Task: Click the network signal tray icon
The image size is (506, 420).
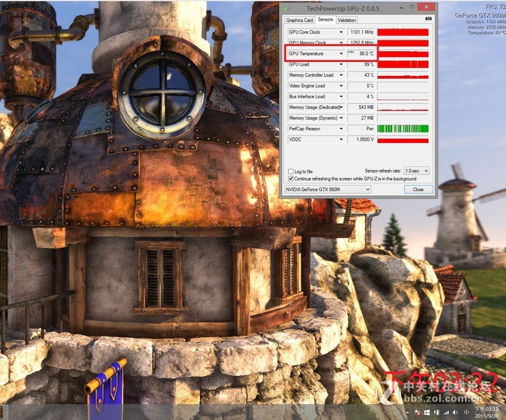Action: tap(447, 412)
